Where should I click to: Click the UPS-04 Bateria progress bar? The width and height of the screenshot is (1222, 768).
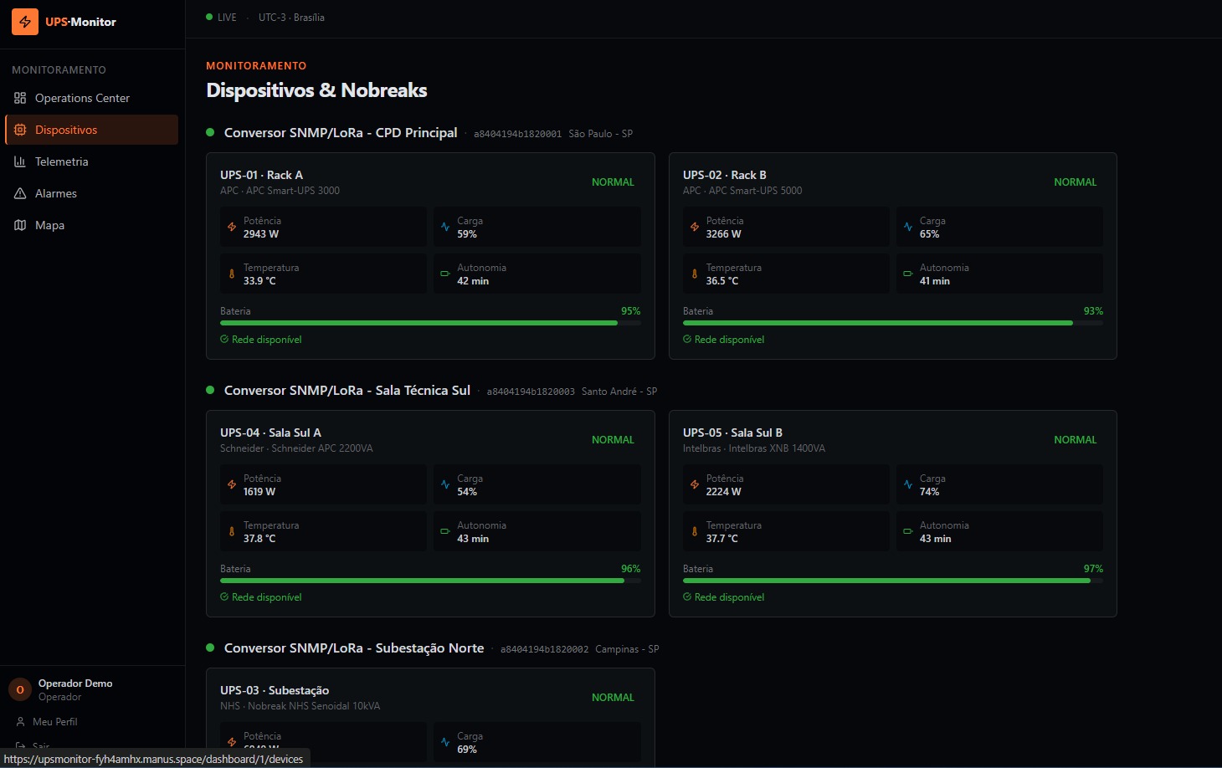coord(430,581)
